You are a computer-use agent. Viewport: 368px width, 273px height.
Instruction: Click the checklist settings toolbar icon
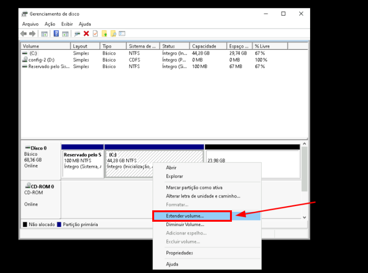point(122,34)
